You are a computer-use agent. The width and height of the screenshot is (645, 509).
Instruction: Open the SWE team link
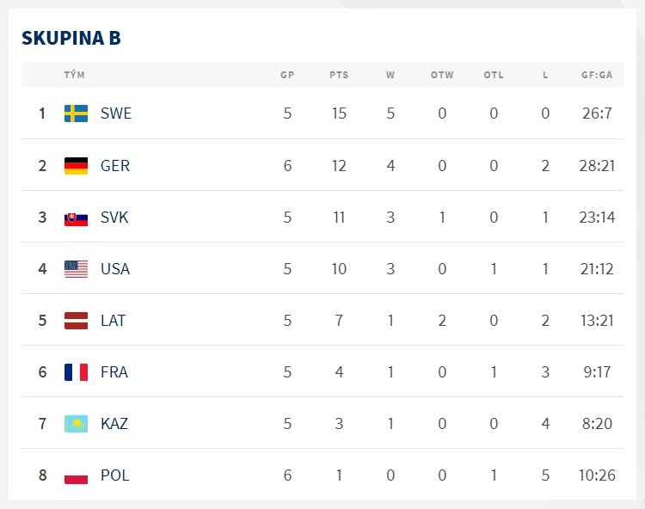point(116,113)
